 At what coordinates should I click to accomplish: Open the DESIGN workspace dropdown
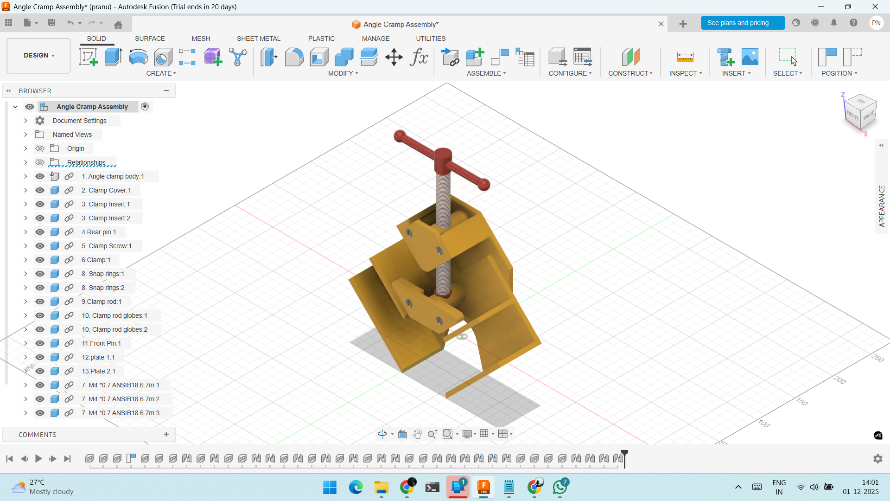point(38,55)
